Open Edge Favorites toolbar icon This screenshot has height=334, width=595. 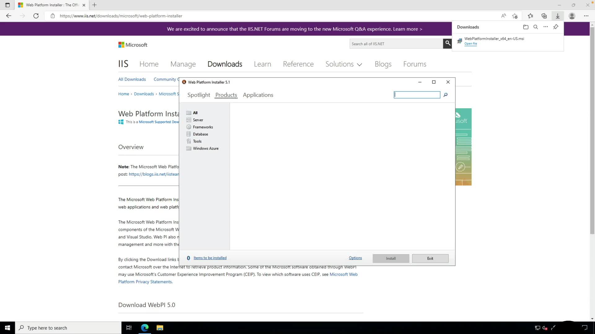click(530, 16)
